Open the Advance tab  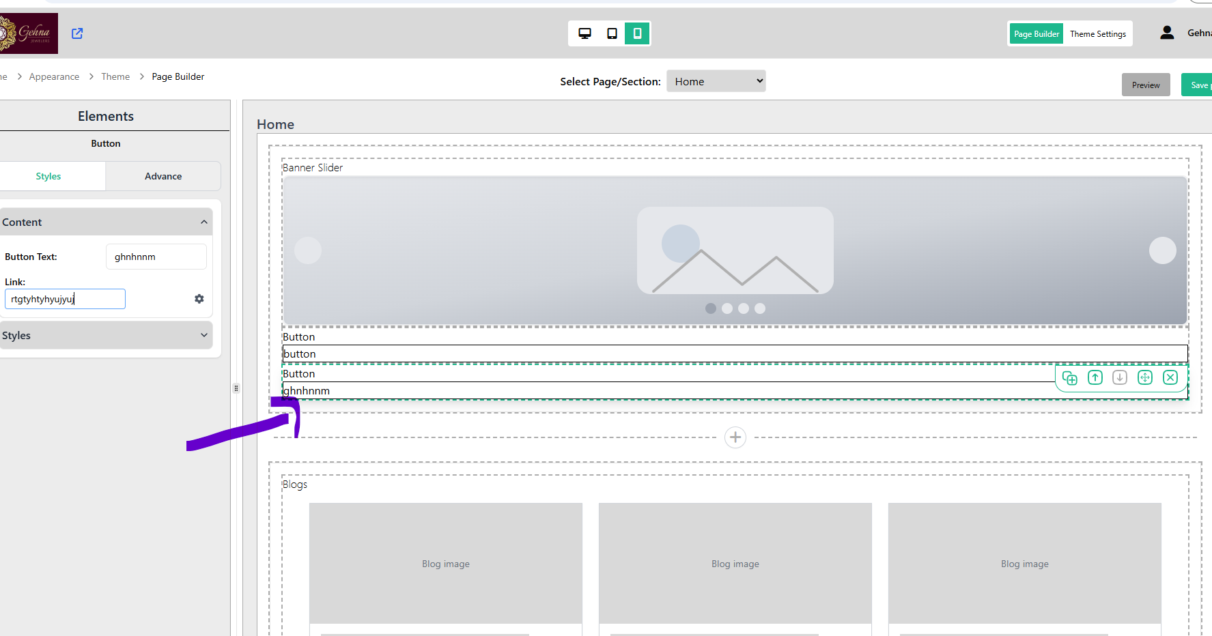click(163, 176)
